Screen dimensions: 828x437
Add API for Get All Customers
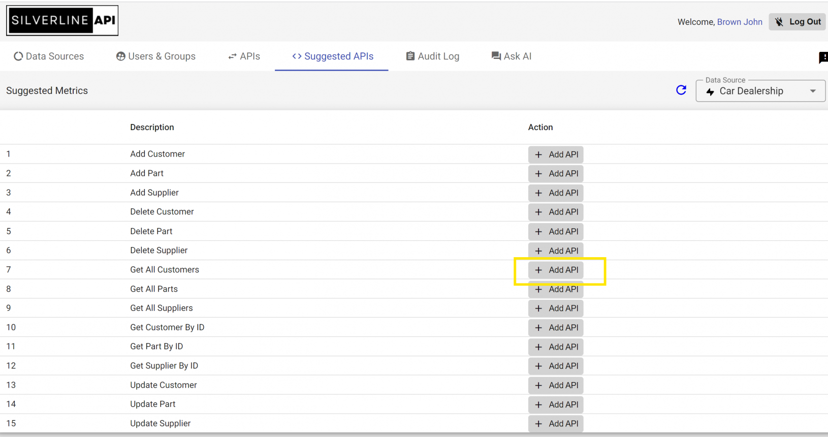[x=556, y=270]
